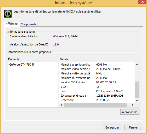147x134 pixels.
Task: Click the Fermer button
Action: (134, 127)
